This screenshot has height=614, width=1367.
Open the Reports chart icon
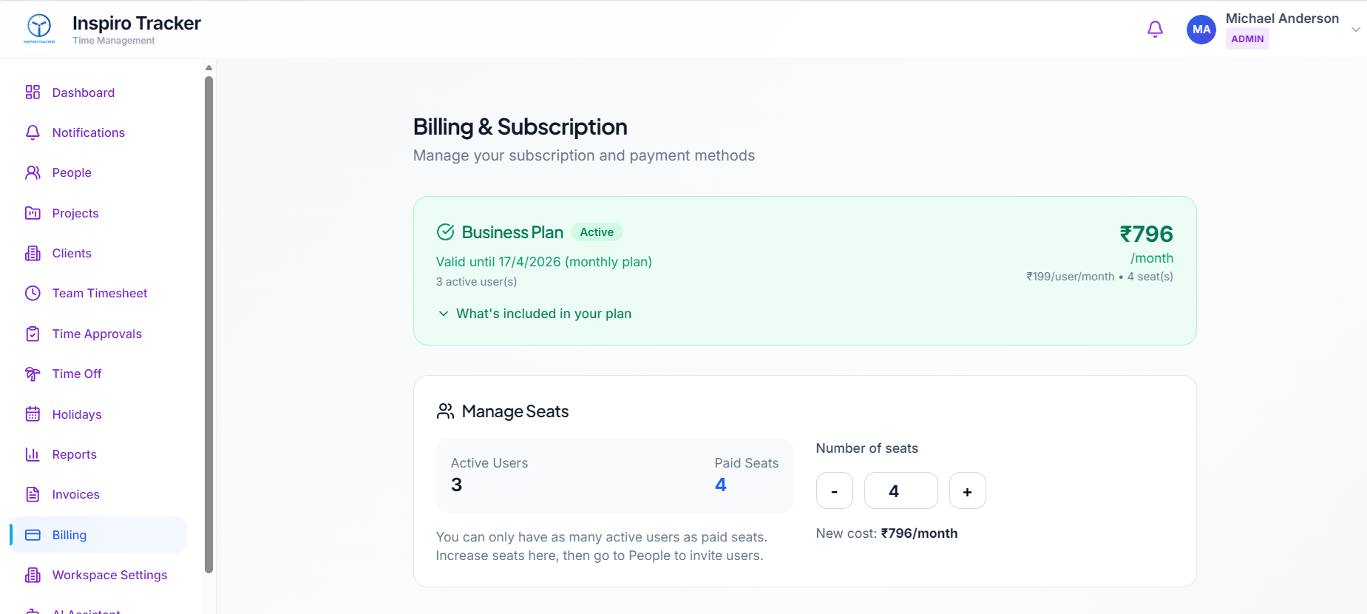point(33,454)
